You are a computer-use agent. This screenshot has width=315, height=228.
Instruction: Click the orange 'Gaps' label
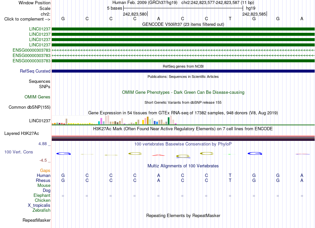pos(45,170)
